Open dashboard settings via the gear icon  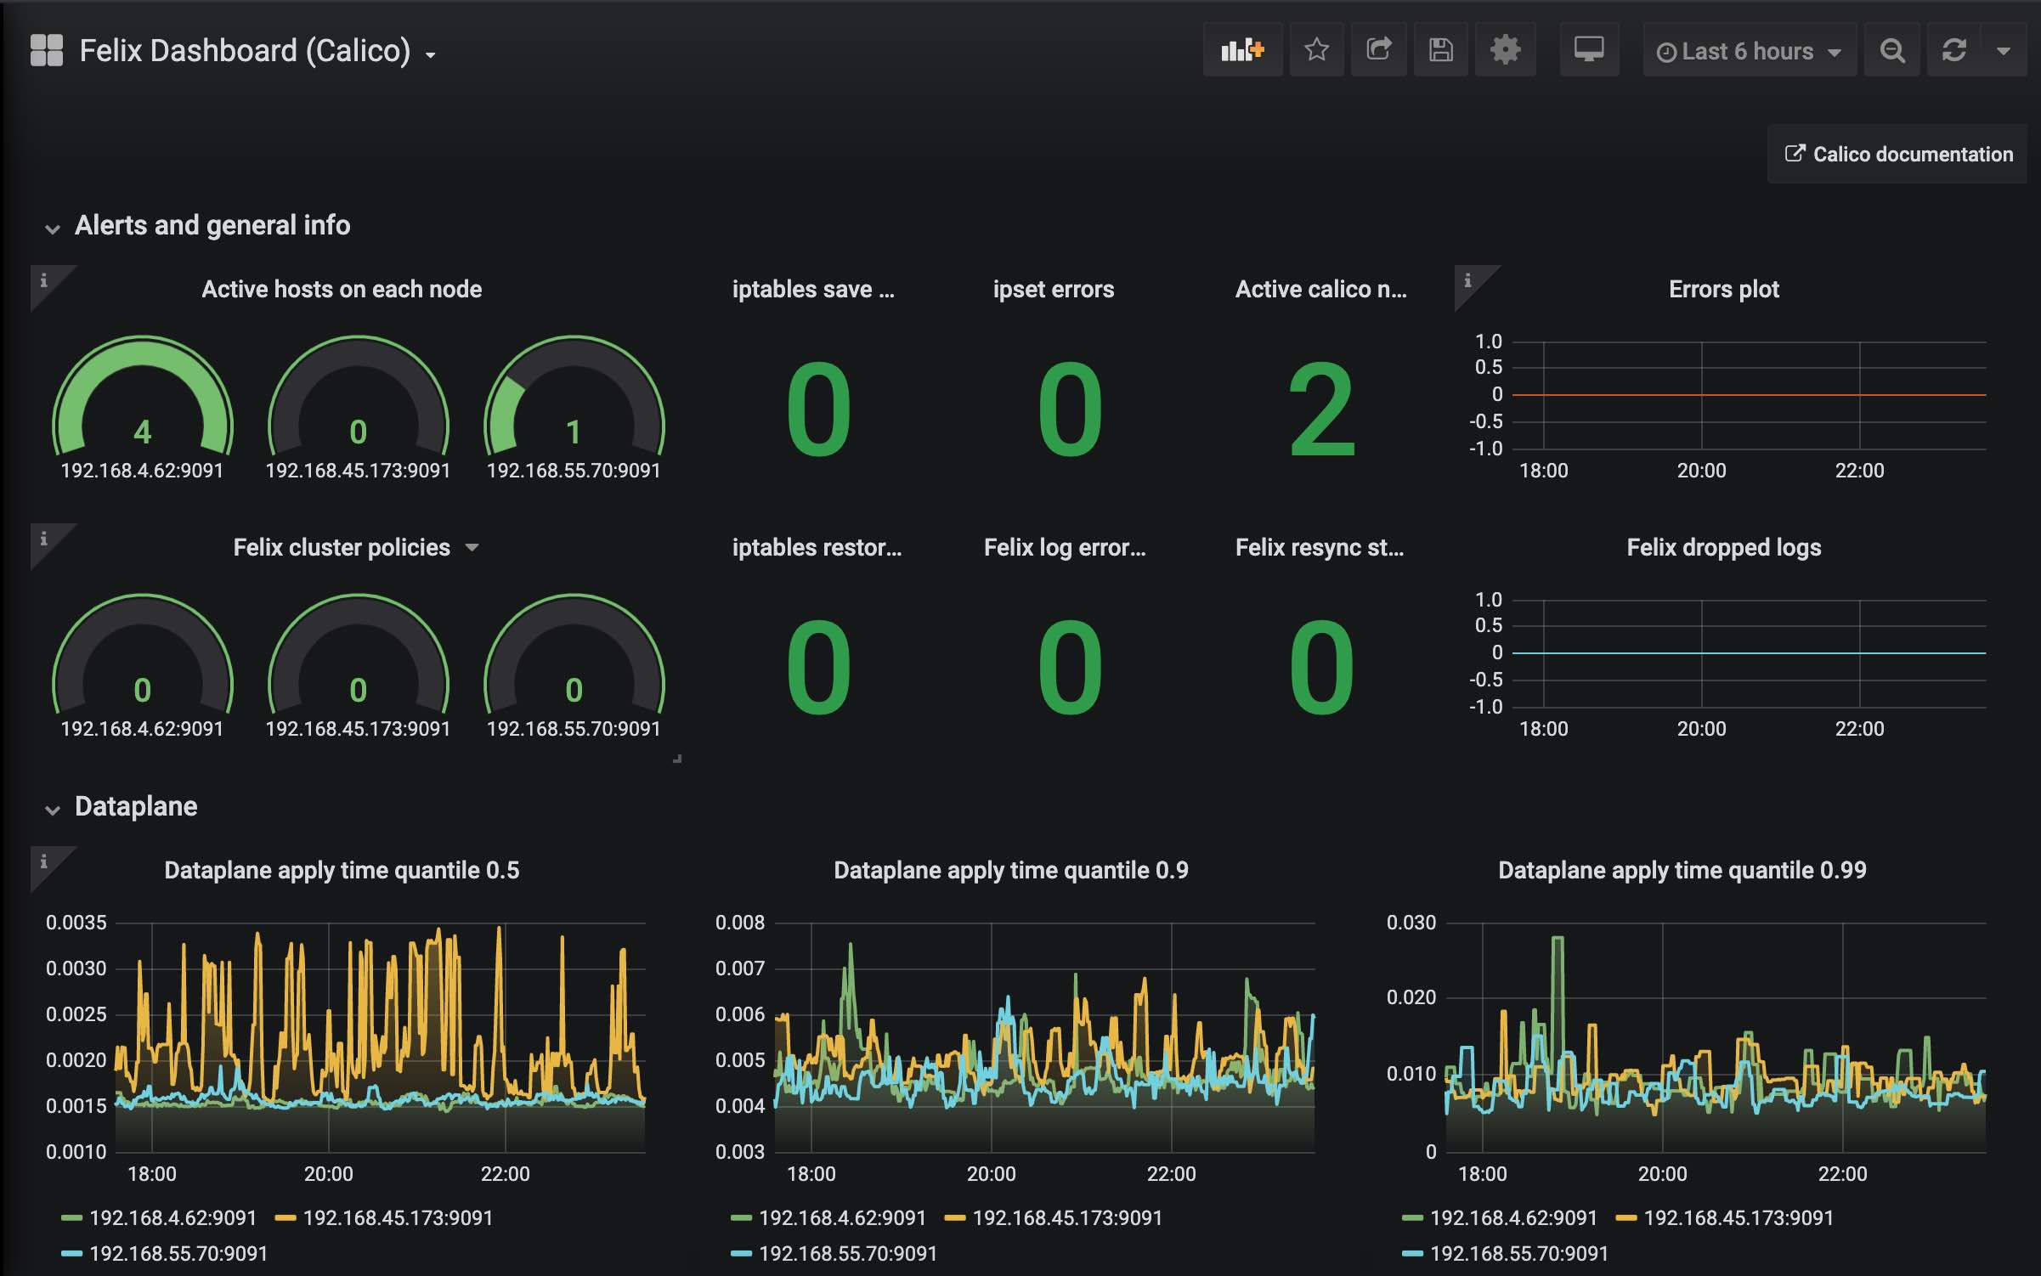click(x=1505, y=50)
